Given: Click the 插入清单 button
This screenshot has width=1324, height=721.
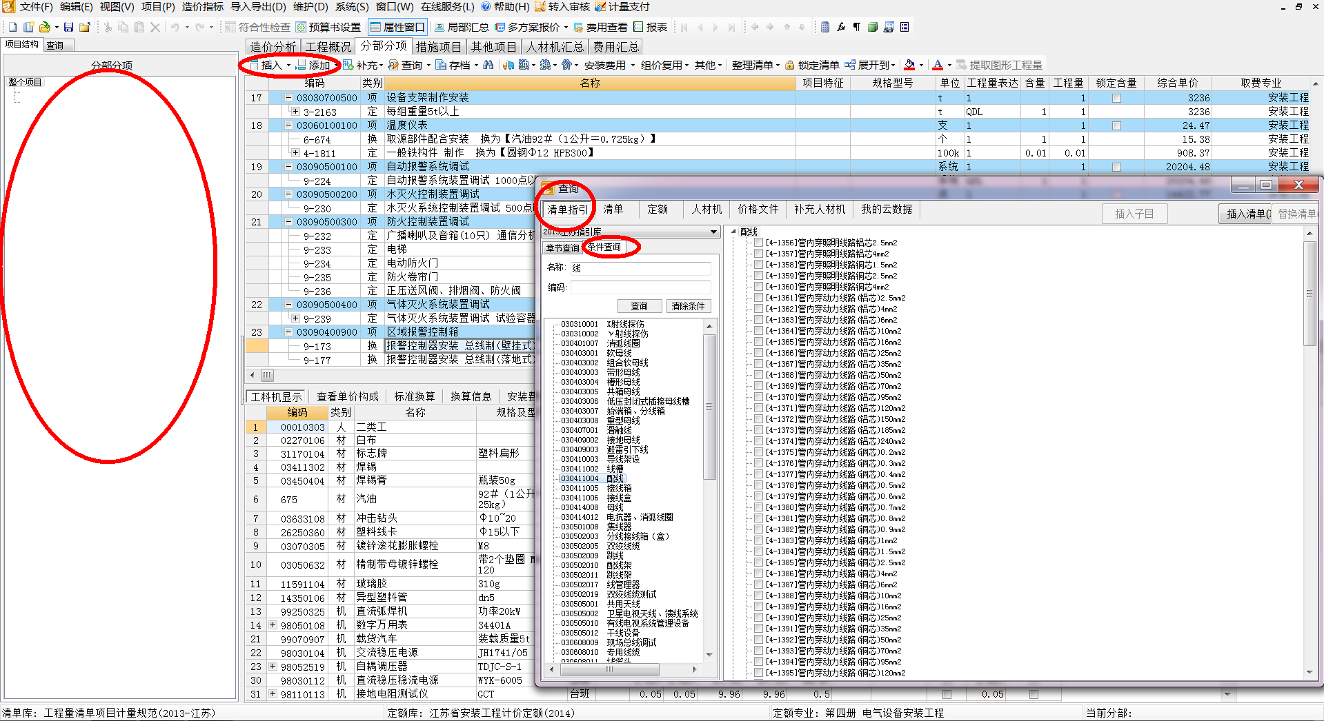Looking at the screenshot, I should pyautogui.click(x=1246, y=214).
